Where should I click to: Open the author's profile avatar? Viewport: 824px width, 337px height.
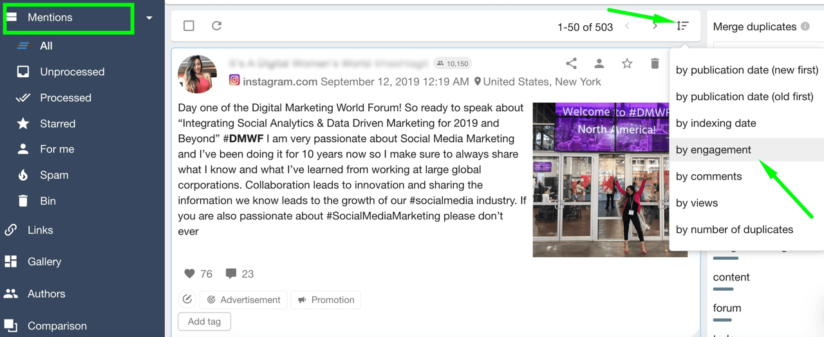197,74
